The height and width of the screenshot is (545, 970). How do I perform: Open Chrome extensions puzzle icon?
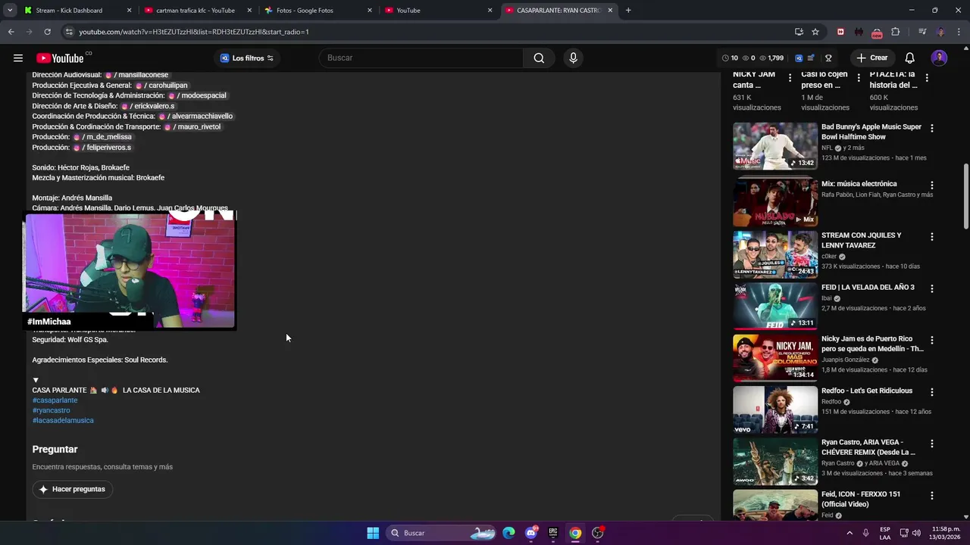tap(896, 32)
